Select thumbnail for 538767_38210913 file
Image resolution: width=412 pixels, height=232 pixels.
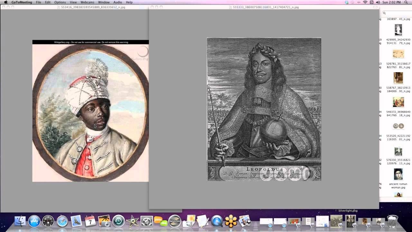coord(398,78)
